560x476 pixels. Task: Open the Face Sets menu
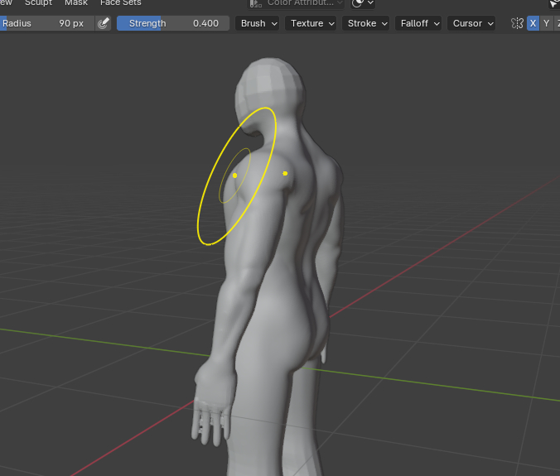(x=121, y=2)
